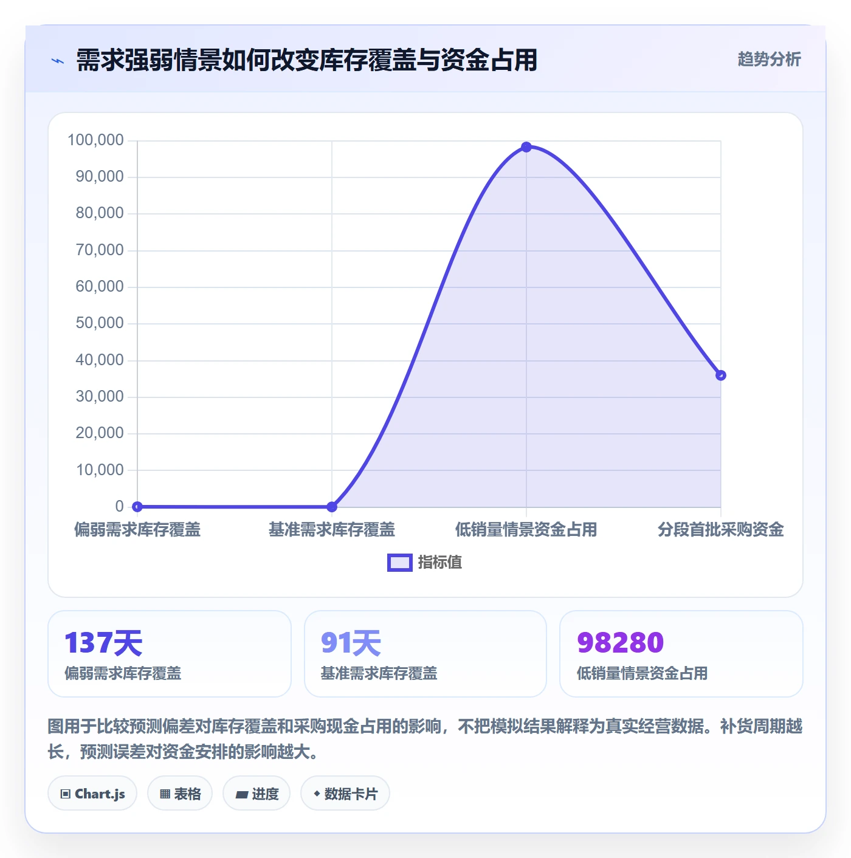Image resolution: width=851 pixels, height=858 pixels.
Task: Open the 表格 tag chip
Action: click(180, 794)
